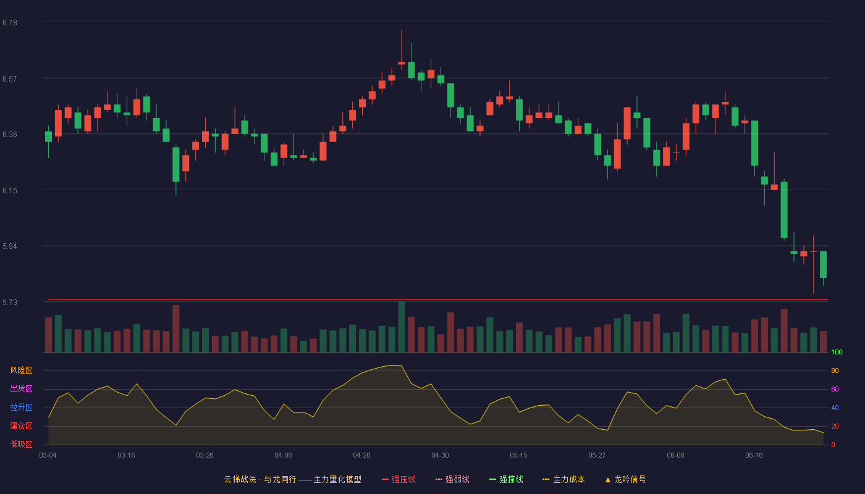Toggle the green 强撑线 legend marker
Screen dimensions: 865x494
pos(493,479)
